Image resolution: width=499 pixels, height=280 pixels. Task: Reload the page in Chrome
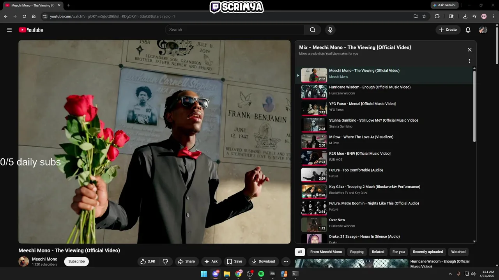click(x=24, y=16)
